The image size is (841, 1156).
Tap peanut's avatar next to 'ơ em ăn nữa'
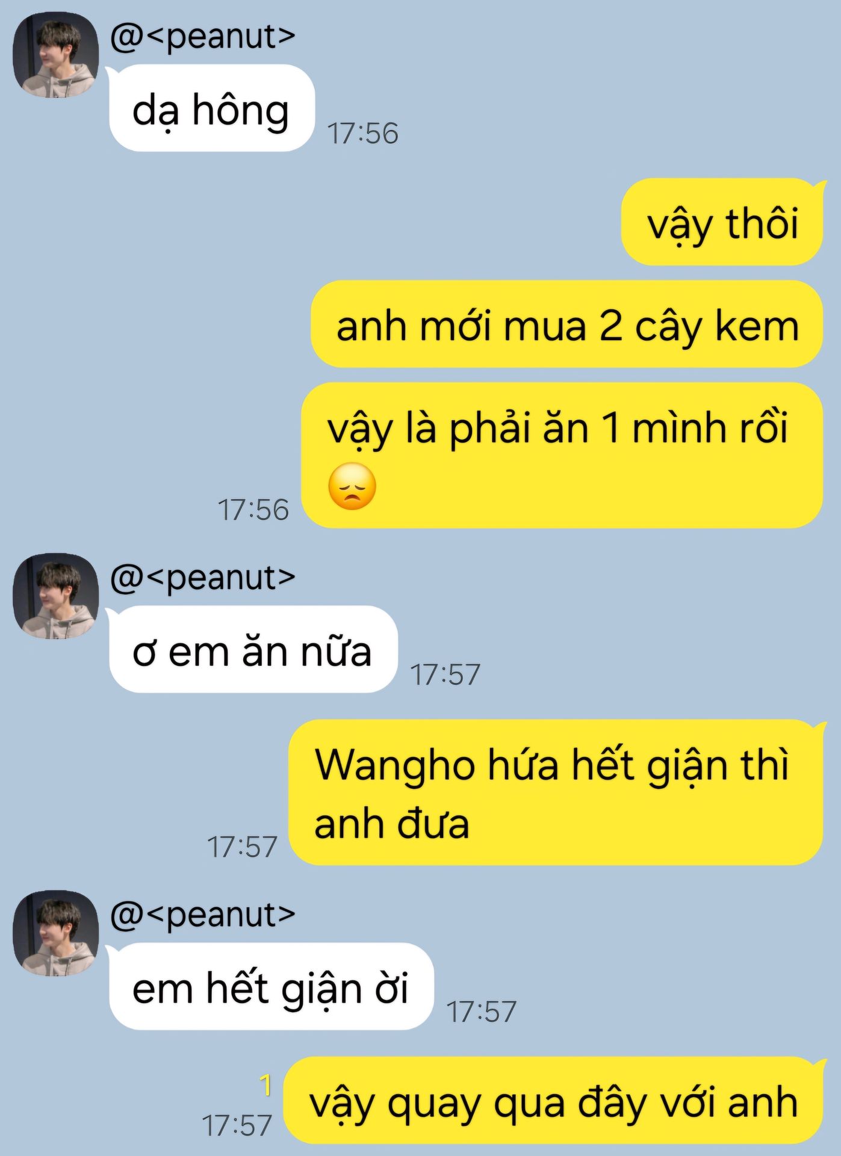coord(56,596)
